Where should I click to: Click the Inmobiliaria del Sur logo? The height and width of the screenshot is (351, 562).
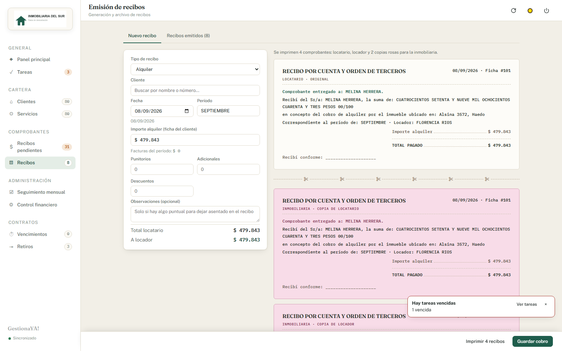coord(40,19)
